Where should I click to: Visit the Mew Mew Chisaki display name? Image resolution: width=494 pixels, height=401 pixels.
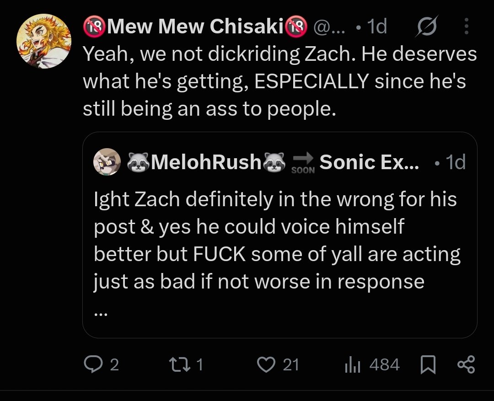pos(195,26)
